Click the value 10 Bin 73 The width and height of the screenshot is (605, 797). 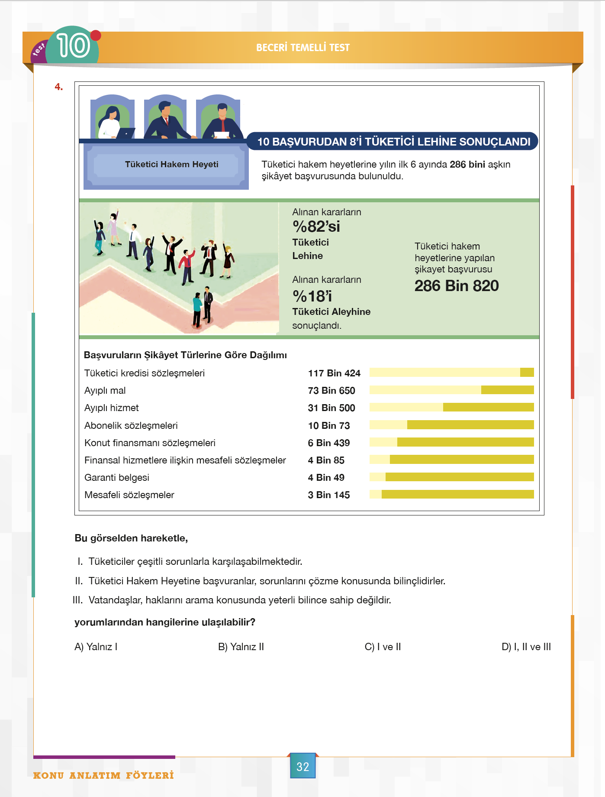329,426
